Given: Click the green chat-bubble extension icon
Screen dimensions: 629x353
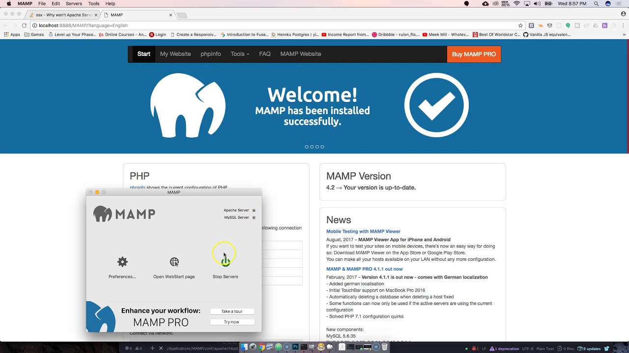Looking at the screenshot, I should 568,25.
